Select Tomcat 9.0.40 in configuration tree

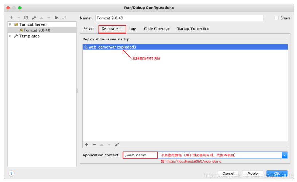[42, 30]
